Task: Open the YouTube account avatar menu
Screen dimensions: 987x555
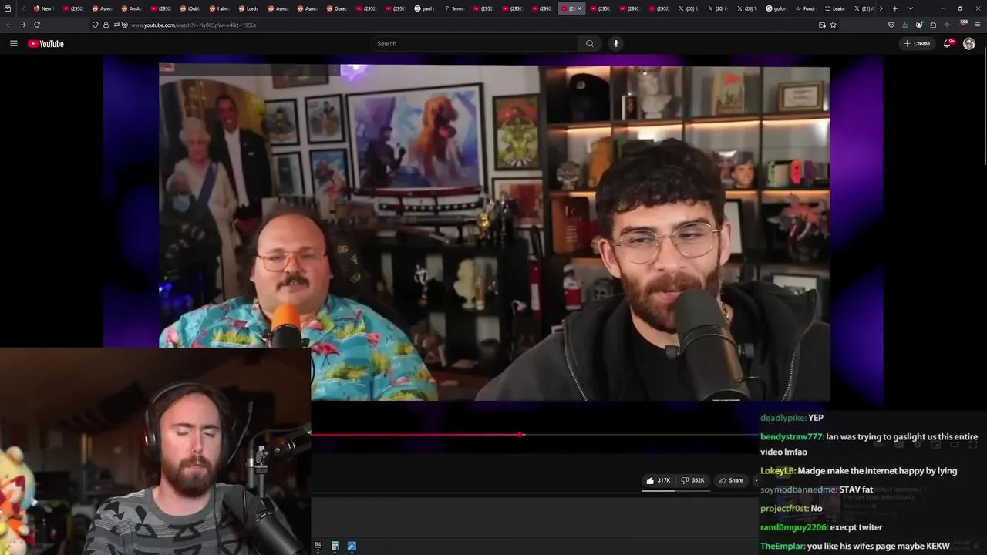Action: [x=969, y=44]
